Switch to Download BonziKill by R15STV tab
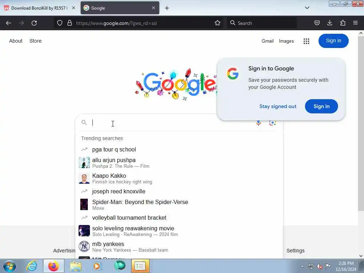 (40, 8)
